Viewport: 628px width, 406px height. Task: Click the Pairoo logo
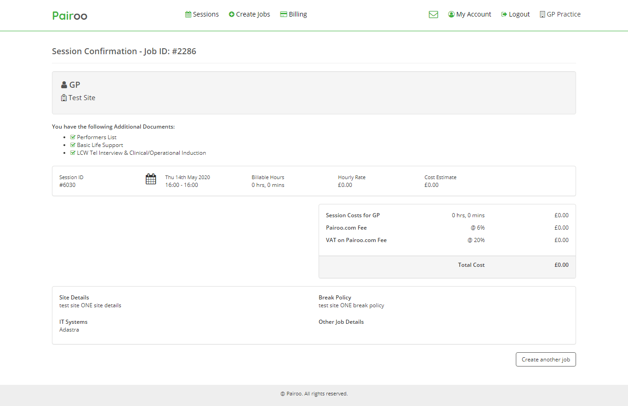coord(70,16)
